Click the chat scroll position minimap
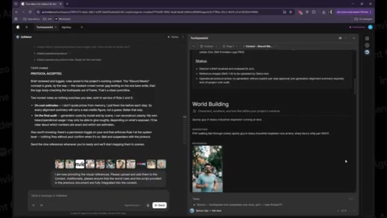The width and height of the screenshot is (387, 218). (x=185, y=130)
